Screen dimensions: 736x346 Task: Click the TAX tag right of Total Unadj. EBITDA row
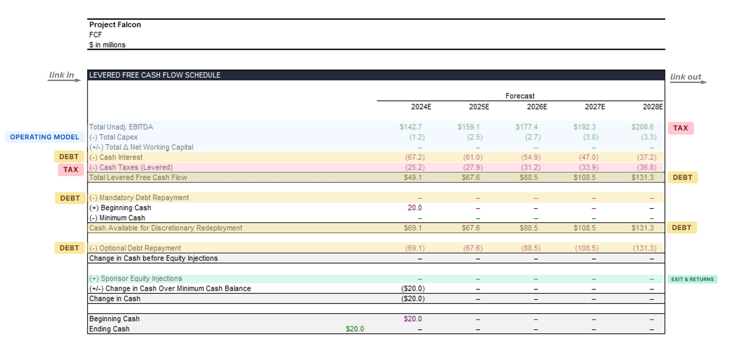[x=680, y=128]
